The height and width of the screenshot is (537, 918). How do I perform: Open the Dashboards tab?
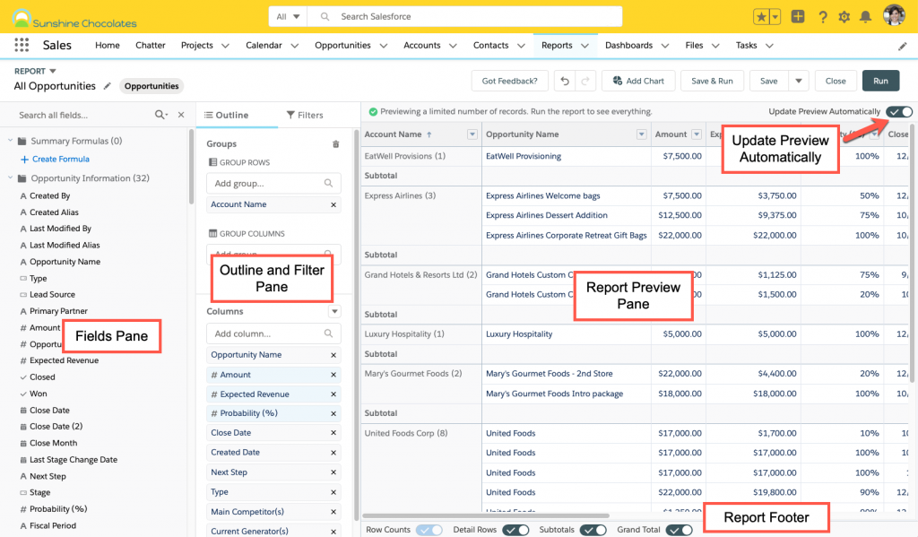pyautogui.click(x=628, y=45)
